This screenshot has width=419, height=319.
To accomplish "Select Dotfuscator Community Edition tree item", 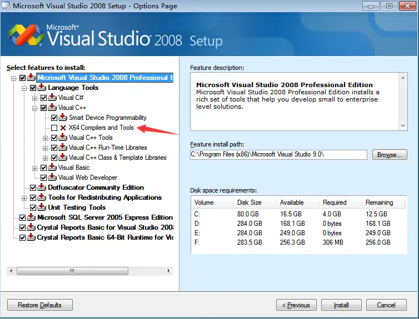I will [x=96, y=188].
